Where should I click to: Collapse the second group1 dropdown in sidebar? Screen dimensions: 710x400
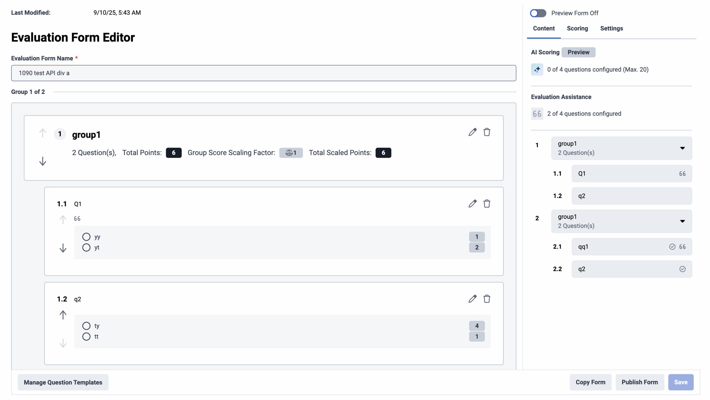pos(682,221)
